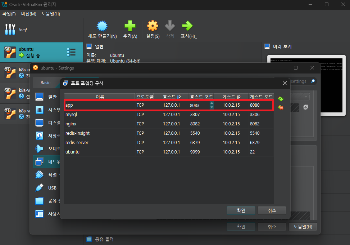Viewport: 350px width, 245px height.
Task: Click redis-server host port 6379 cell
Action: click(x=201, y=143)
